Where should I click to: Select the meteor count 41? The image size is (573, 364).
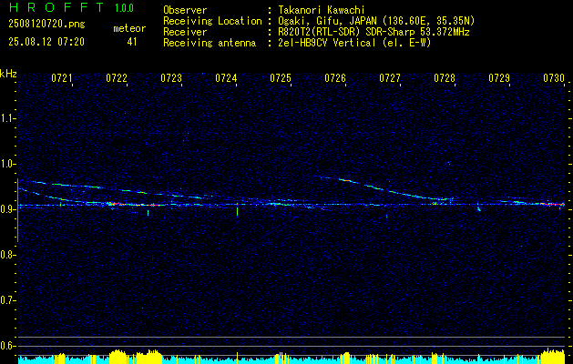(x=132, y=42)
